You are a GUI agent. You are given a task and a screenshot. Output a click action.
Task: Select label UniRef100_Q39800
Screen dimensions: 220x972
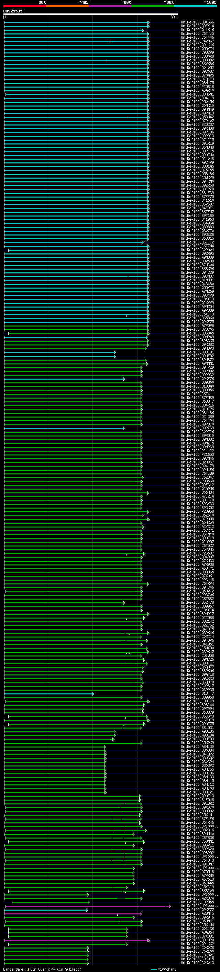tap(197, 383)
